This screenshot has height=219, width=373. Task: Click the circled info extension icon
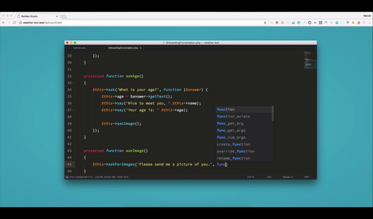282,23
